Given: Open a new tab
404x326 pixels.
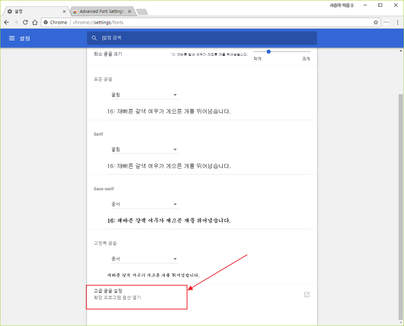Looking at the screenshot, I should pos(141,11).
